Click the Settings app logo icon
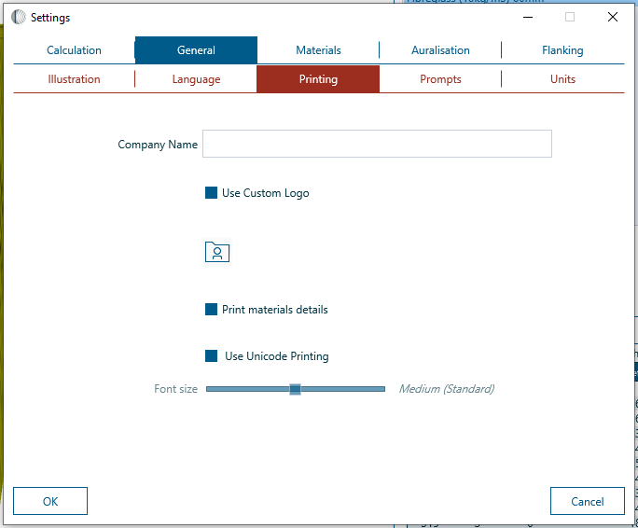The height and width of the screenshot is (528, 638). (19, 17)
